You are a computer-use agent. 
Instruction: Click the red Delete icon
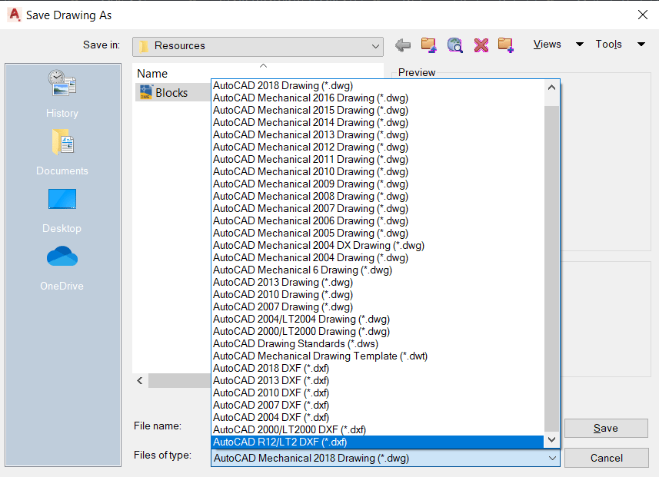481,45
